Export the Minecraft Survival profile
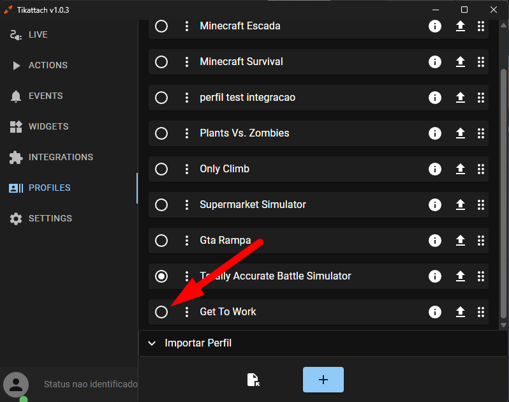The width and height of the screenshot is (509, 402). click(x=461, y=62)
